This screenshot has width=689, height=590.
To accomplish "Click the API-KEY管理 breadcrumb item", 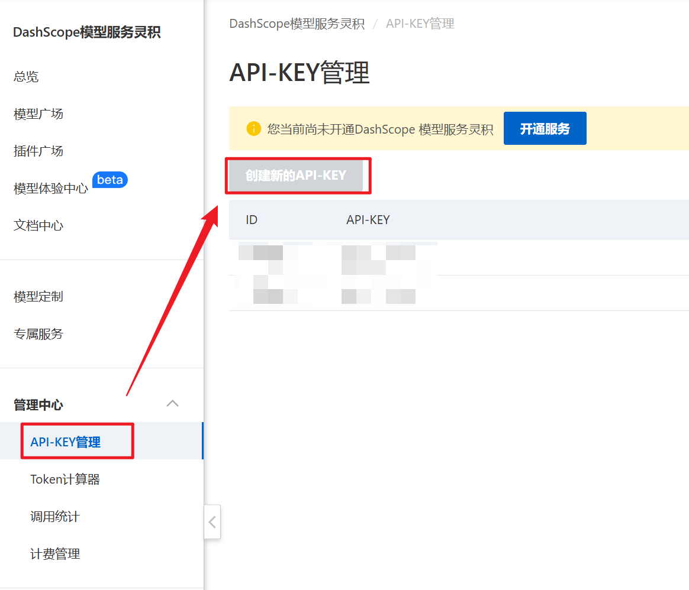I will pyautogui.click(x=420, y=24).
